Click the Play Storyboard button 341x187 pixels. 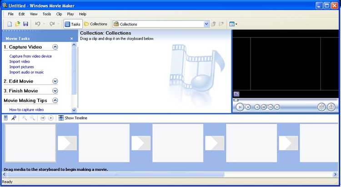(x=50, y=118)
